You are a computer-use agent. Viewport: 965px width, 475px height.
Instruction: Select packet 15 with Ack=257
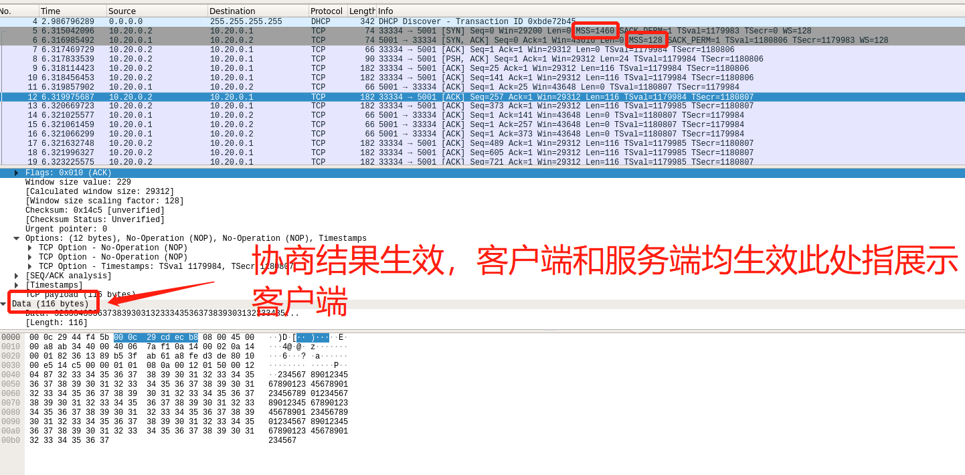(x=482, y=124)
